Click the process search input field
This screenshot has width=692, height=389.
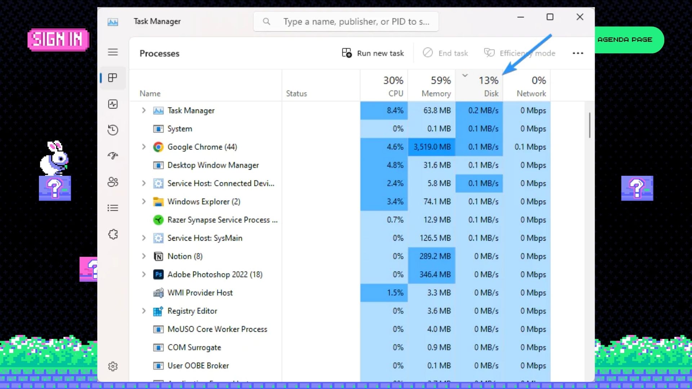(x=346, y=22)
